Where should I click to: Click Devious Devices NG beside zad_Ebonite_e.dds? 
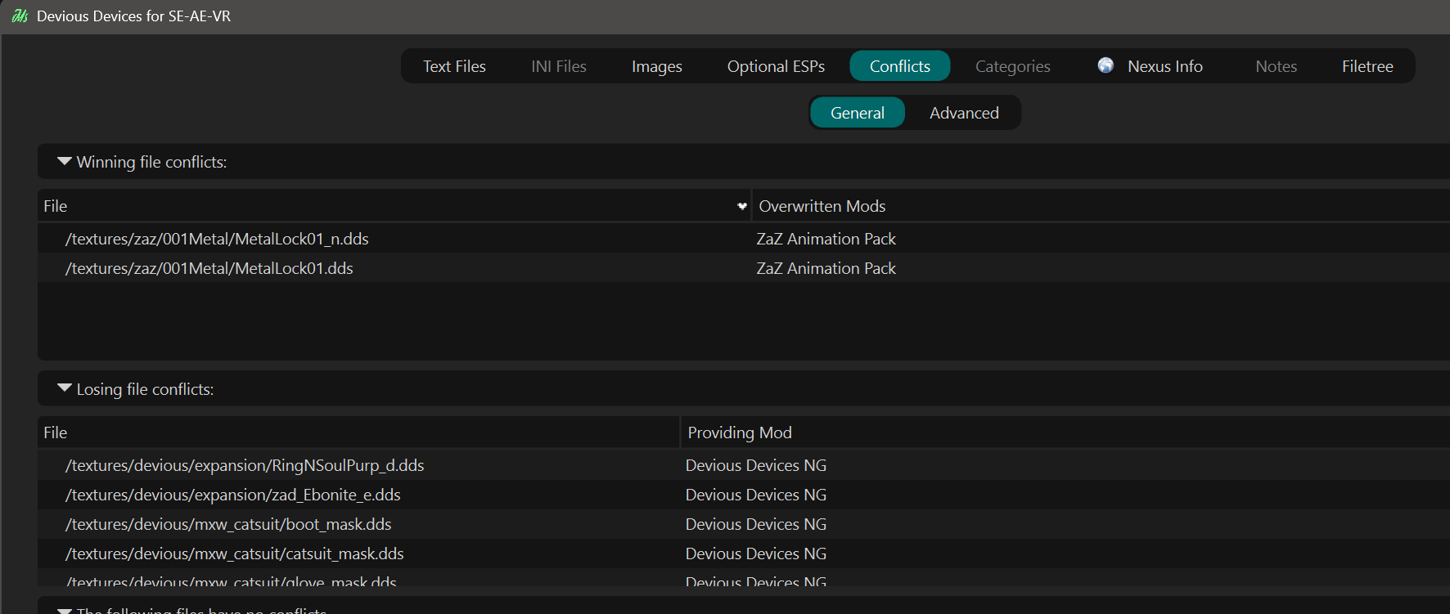[756, 495]
